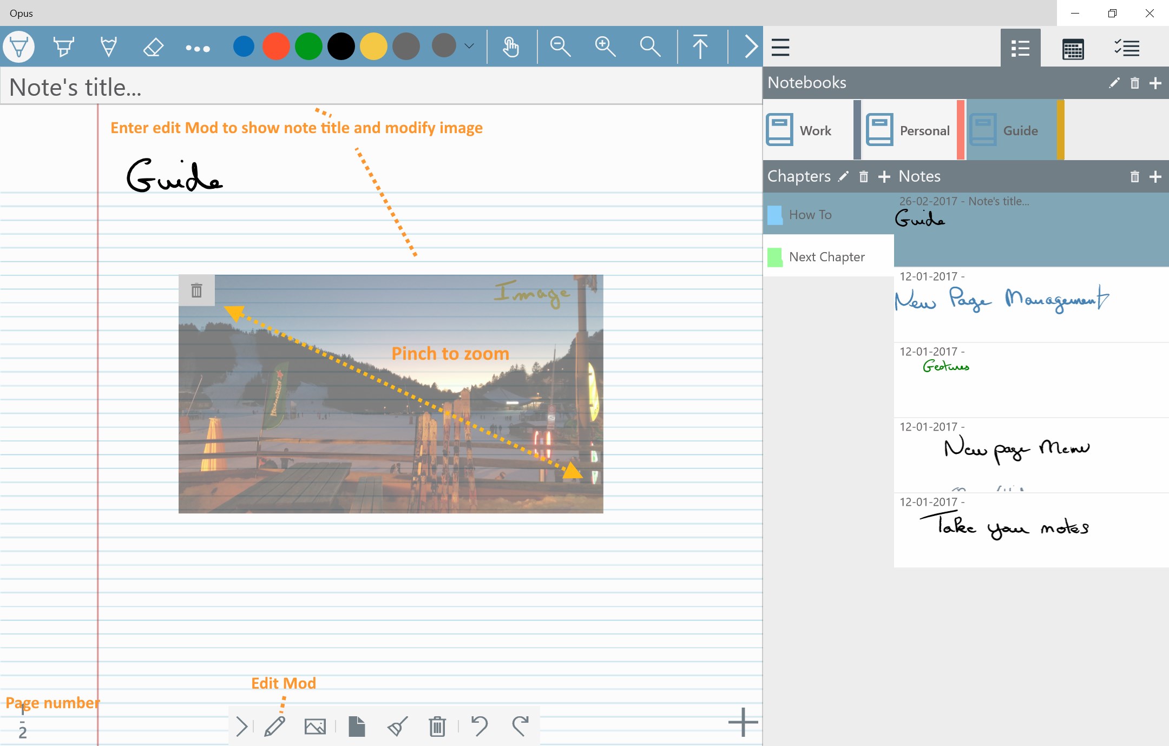Click the redo arrow in bottom toolbar
The height and width of the screenshot is (746, 1169).
coord(520,727)
